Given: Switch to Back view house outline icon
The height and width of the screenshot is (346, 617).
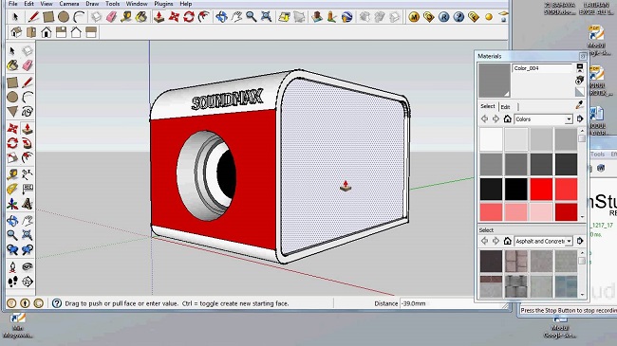Looking at the screenshot, I should (76, 32).
